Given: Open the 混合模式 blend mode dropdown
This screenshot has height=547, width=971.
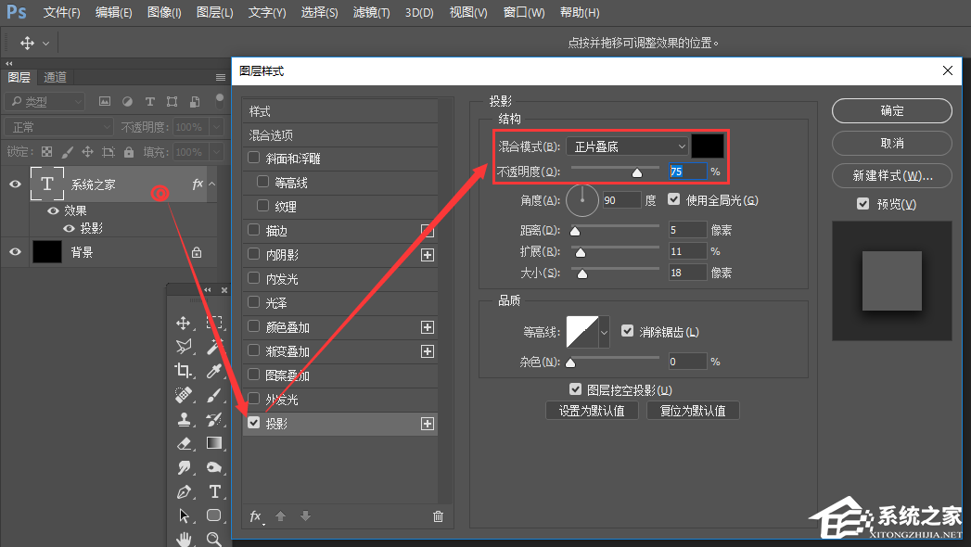Looking at the screenshot, I should 626,146.
